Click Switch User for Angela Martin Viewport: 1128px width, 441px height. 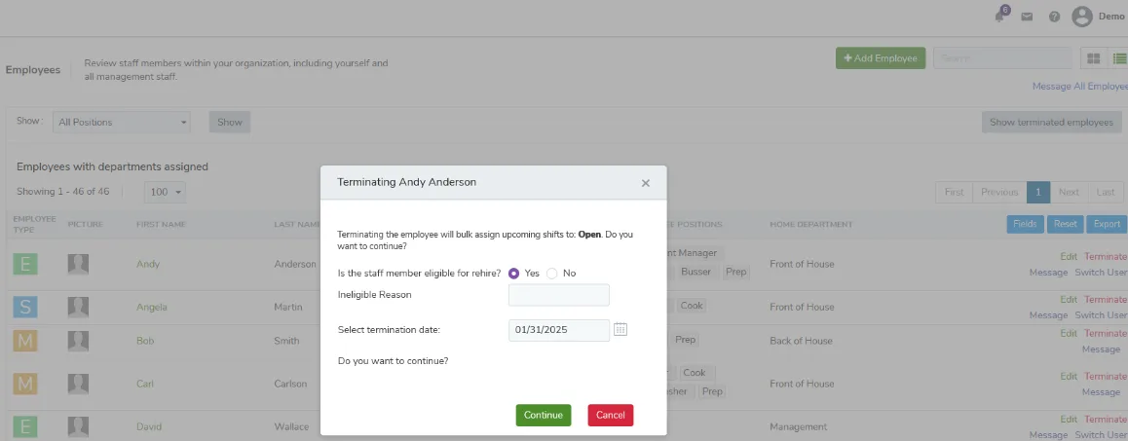pos(1101,315)
